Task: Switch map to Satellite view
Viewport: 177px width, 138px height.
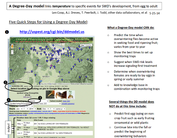Action: point(88,45)
